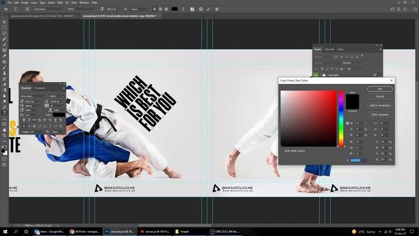The width and height of the screenshot is (419, 236).
Task: Toggle All Caps in Character panel
Action: (x=35, y=120)
